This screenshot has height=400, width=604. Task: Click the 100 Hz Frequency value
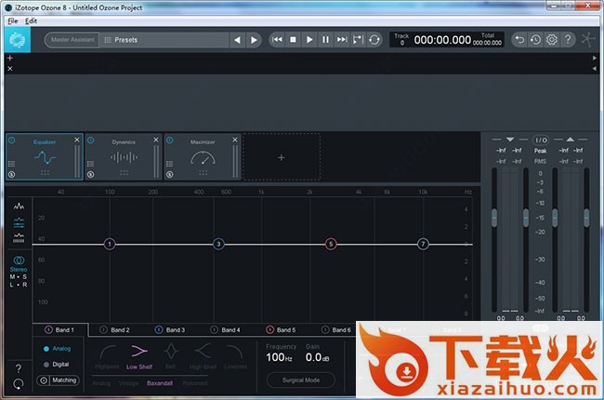click(x=280, y=357)
